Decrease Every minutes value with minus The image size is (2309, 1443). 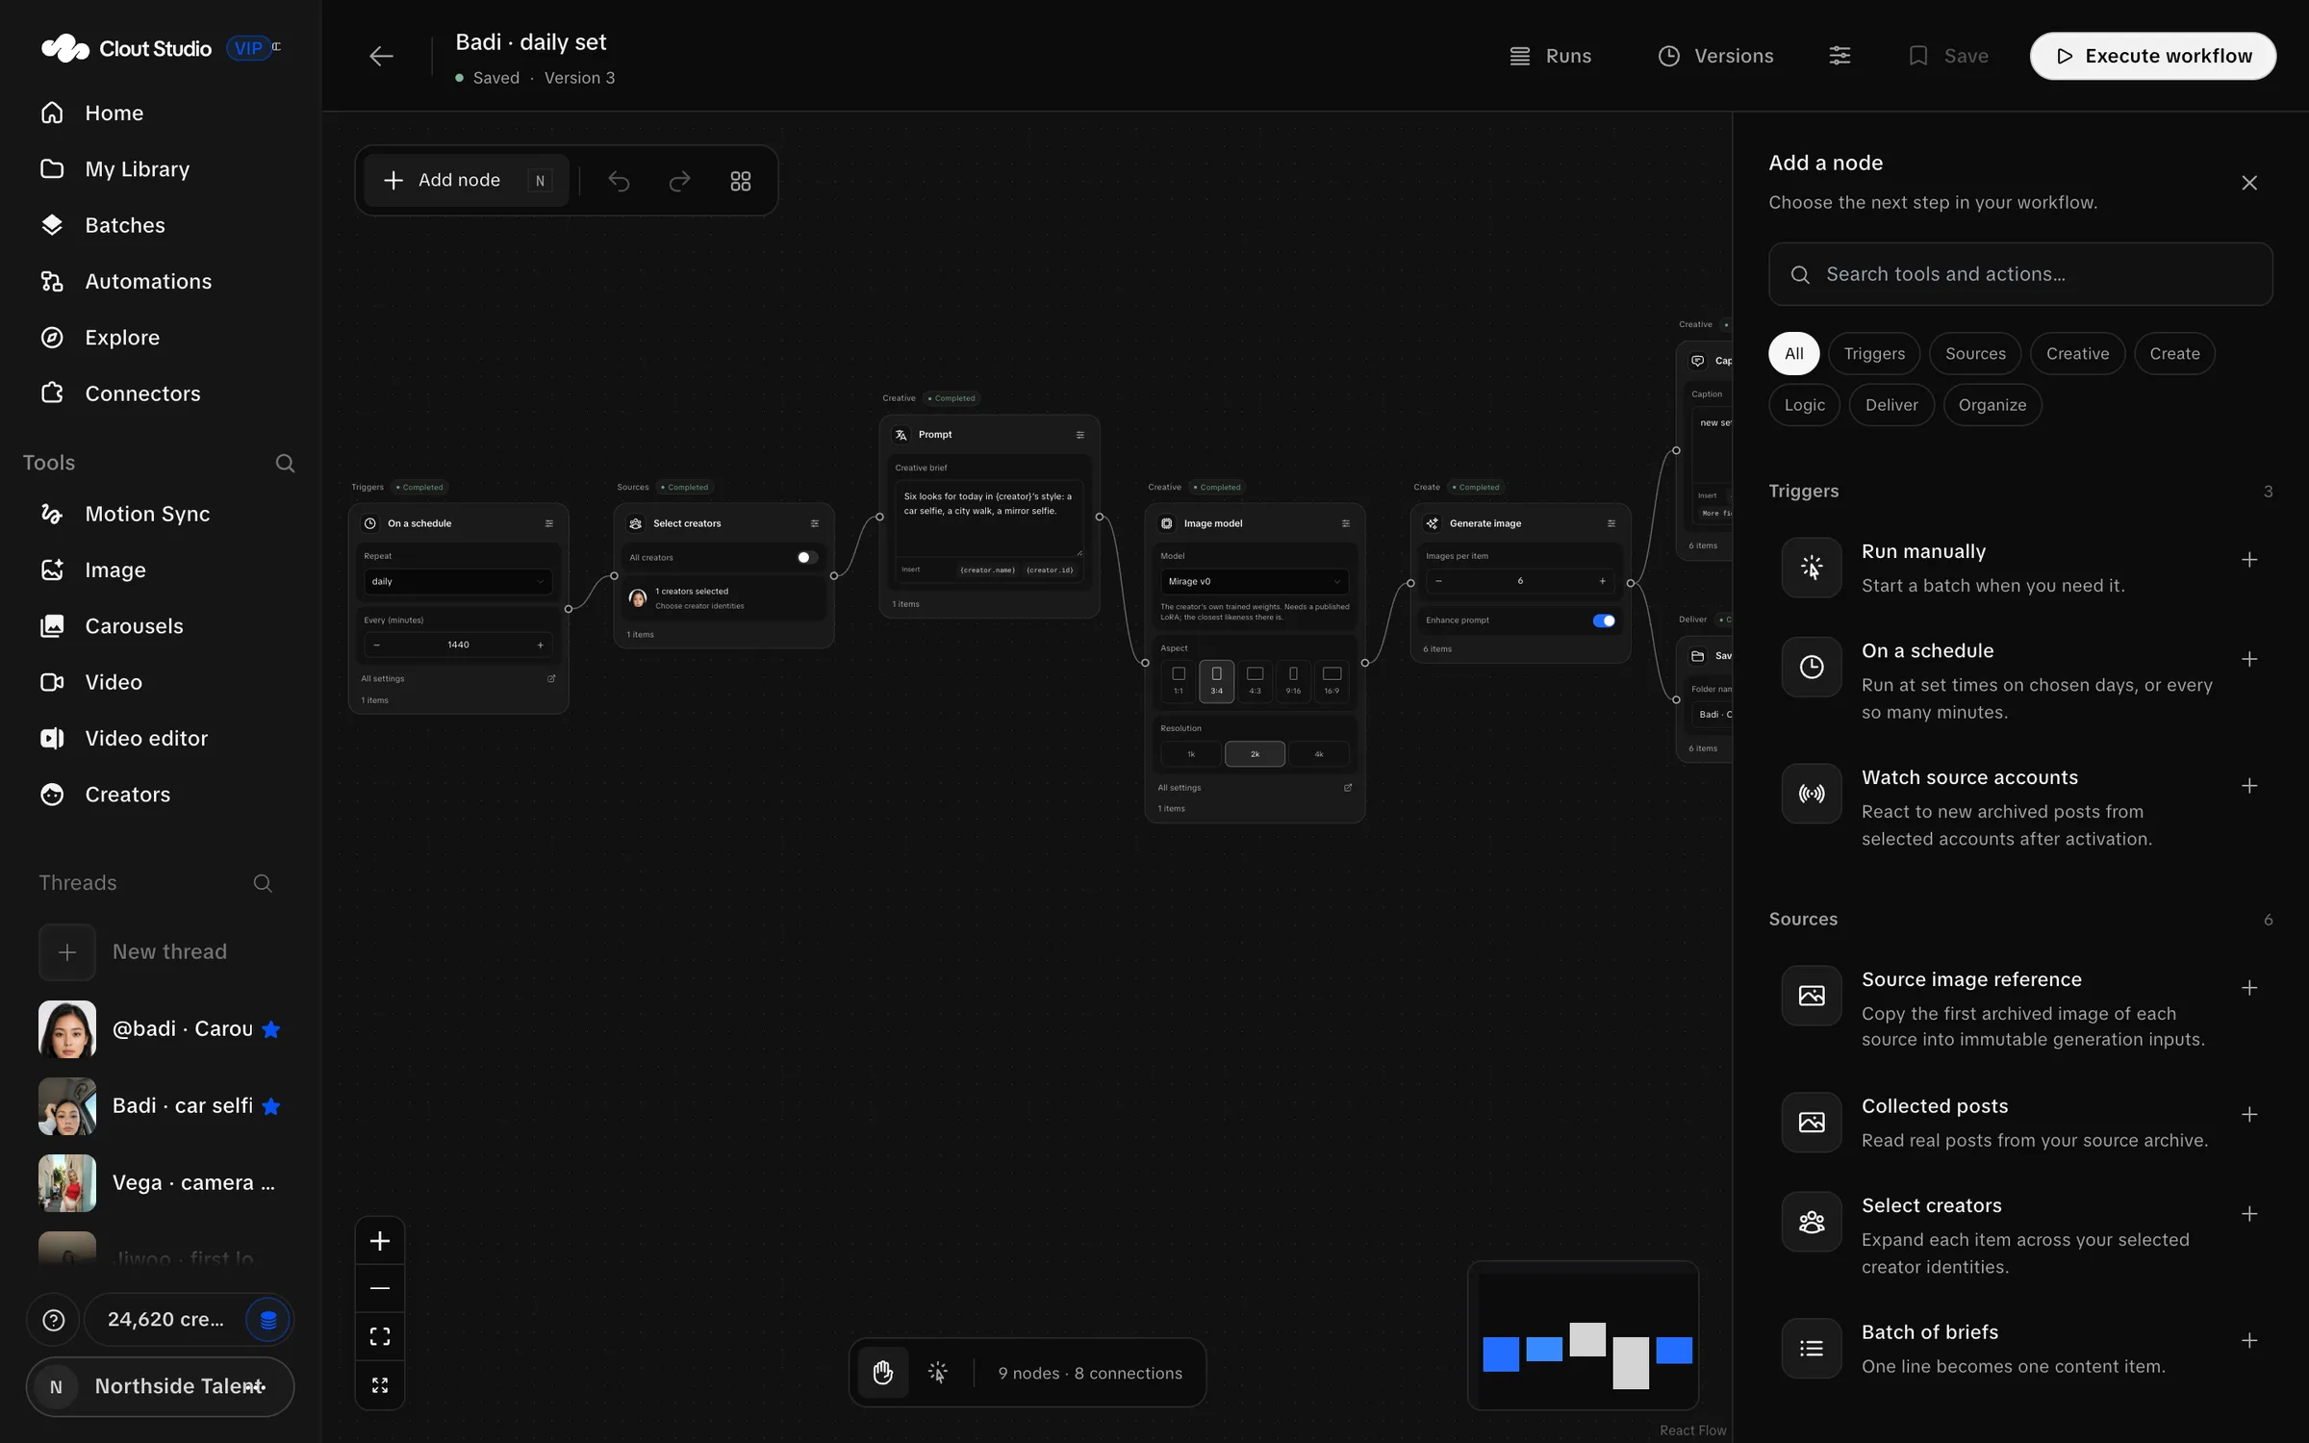(376, 645)
